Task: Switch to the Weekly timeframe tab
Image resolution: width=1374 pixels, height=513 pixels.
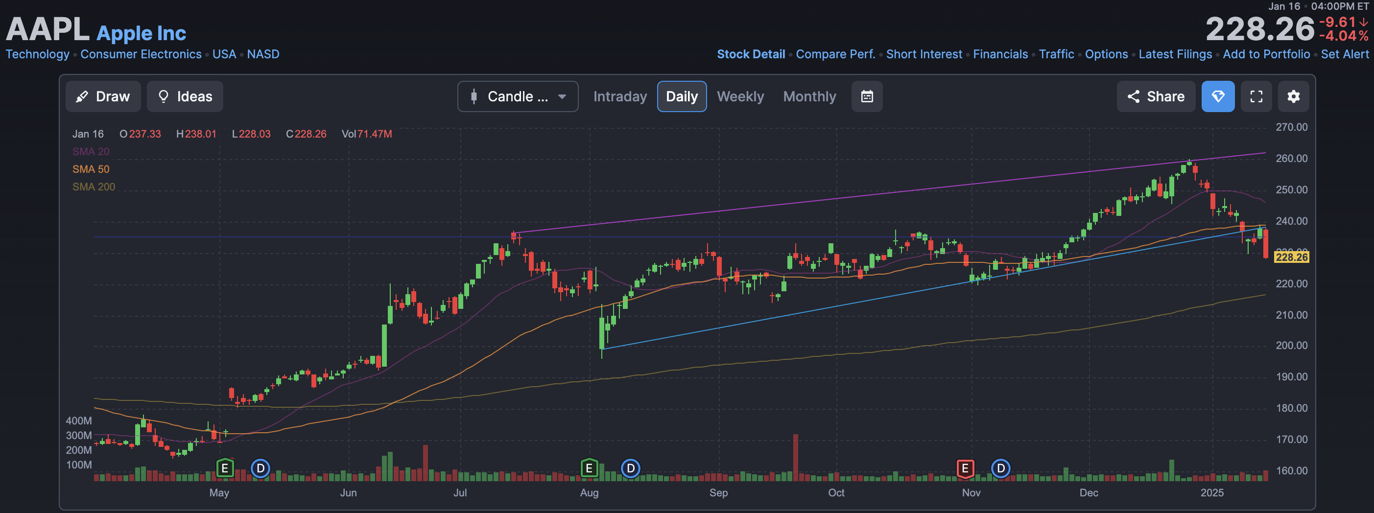Action: pyautogui.click(x=740, y=96)
